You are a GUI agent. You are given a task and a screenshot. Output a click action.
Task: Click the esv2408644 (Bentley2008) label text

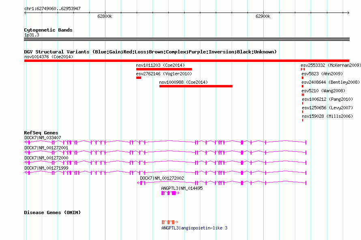click(331, 82)
